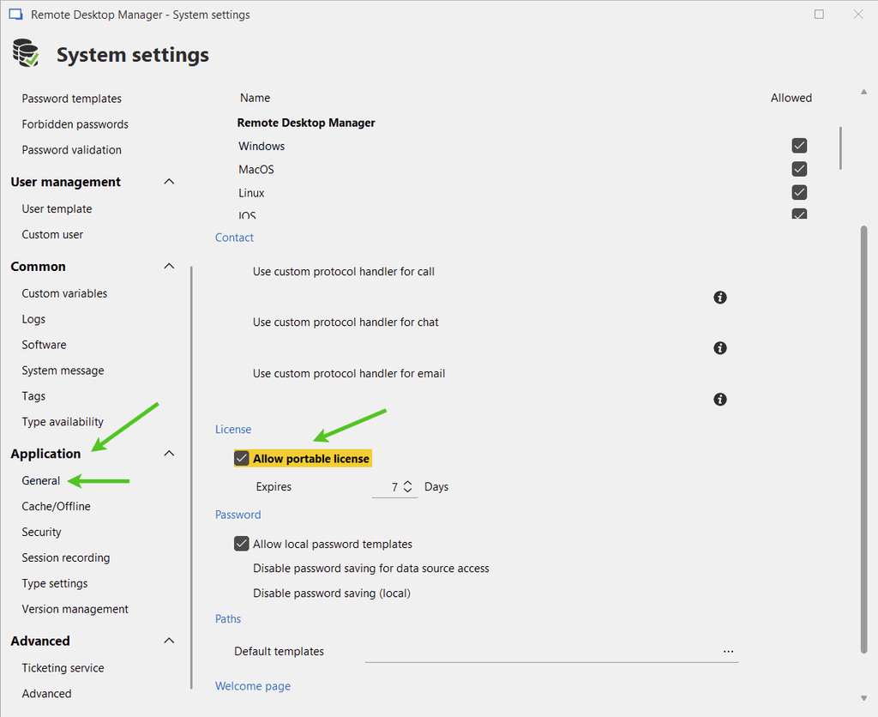The image size is (878, 717).
Task: Toggle Allow local password templates checkbox
Action: click(x=242, y=544)
